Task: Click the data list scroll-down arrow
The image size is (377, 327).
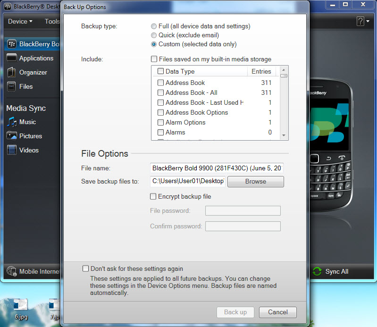Action: [x=284, y=135]
